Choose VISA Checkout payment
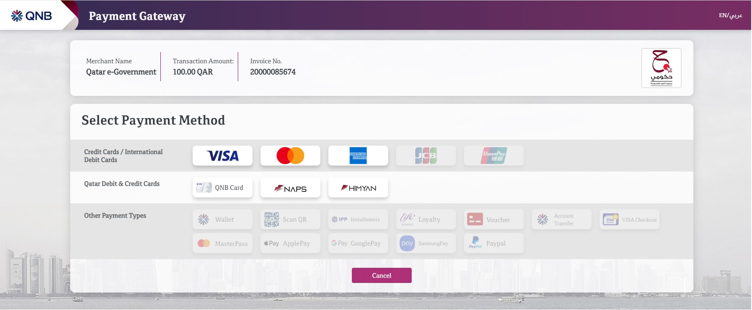 [629, 219]
